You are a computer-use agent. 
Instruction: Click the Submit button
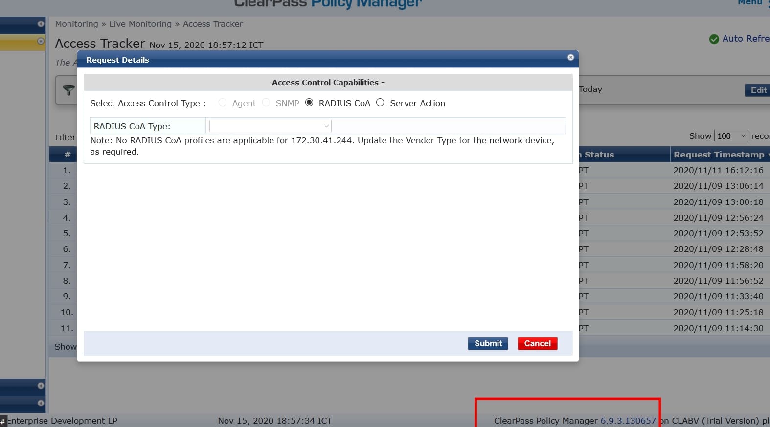click(x=488, y=343)
